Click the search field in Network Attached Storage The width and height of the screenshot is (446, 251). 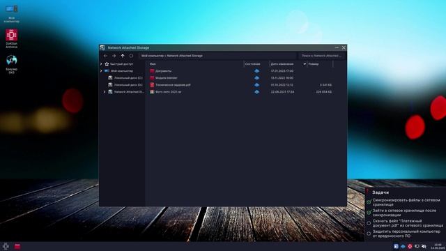pyautogui.click(x=321, y=56)
